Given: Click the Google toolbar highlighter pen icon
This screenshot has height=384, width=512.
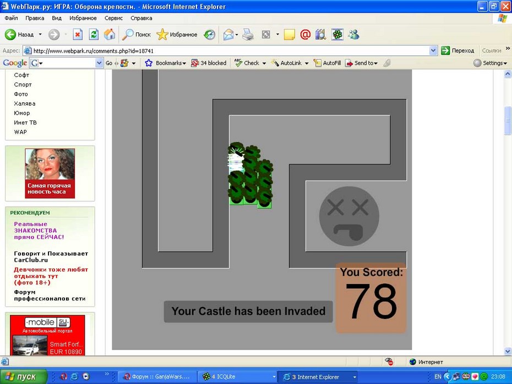Looking at the screenshot, I should (x=387, y=63).
